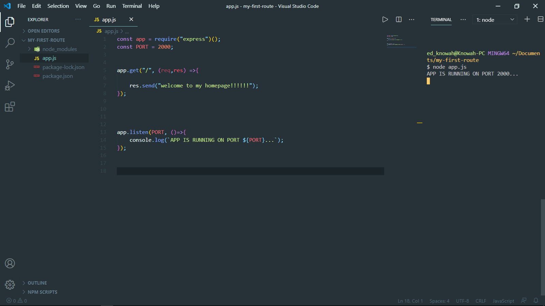Open terminal panel views ellipsis
The height and width of the screenshot is (306, 545).
coord(463,20)
